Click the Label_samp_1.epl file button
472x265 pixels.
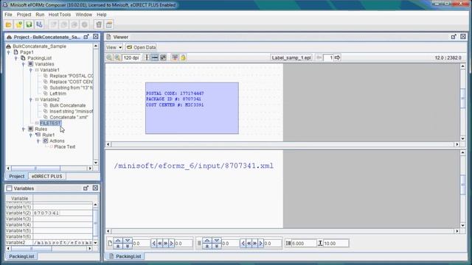pos(291,57)
